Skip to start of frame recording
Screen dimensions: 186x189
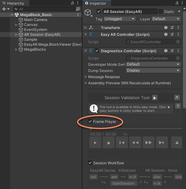click(122, 142)
